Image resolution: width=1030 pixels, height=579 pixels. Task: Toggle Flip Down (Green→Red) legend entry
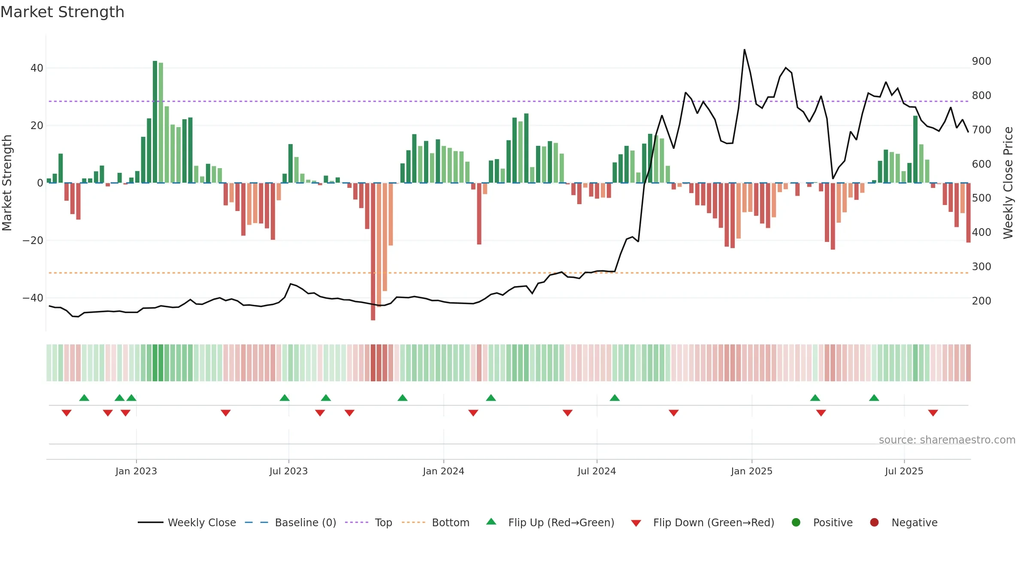703,522
